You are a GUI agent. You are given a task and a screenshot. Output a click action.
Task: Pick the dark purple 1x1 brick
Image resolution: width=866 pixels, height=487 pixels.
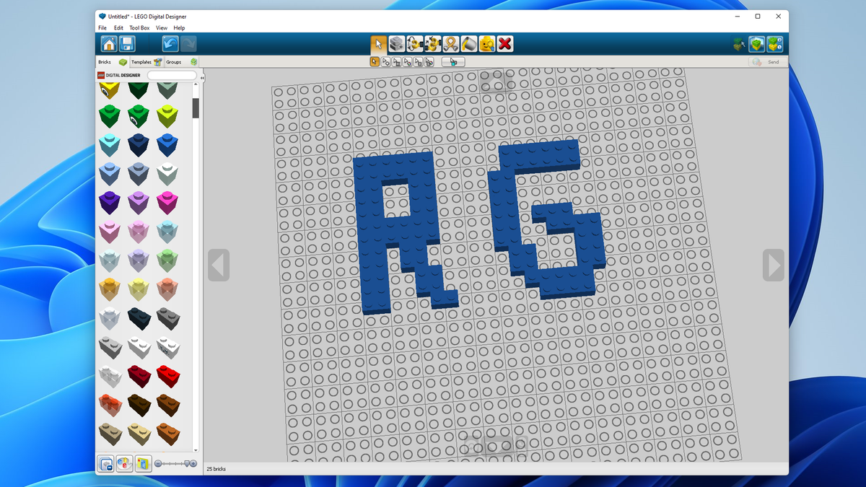pyautogui.click(x=109, y=203)
